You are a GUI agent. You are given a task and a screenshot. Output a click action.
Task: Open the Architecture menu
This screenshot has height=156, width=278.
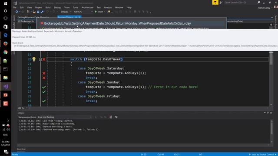click(87, 8)
